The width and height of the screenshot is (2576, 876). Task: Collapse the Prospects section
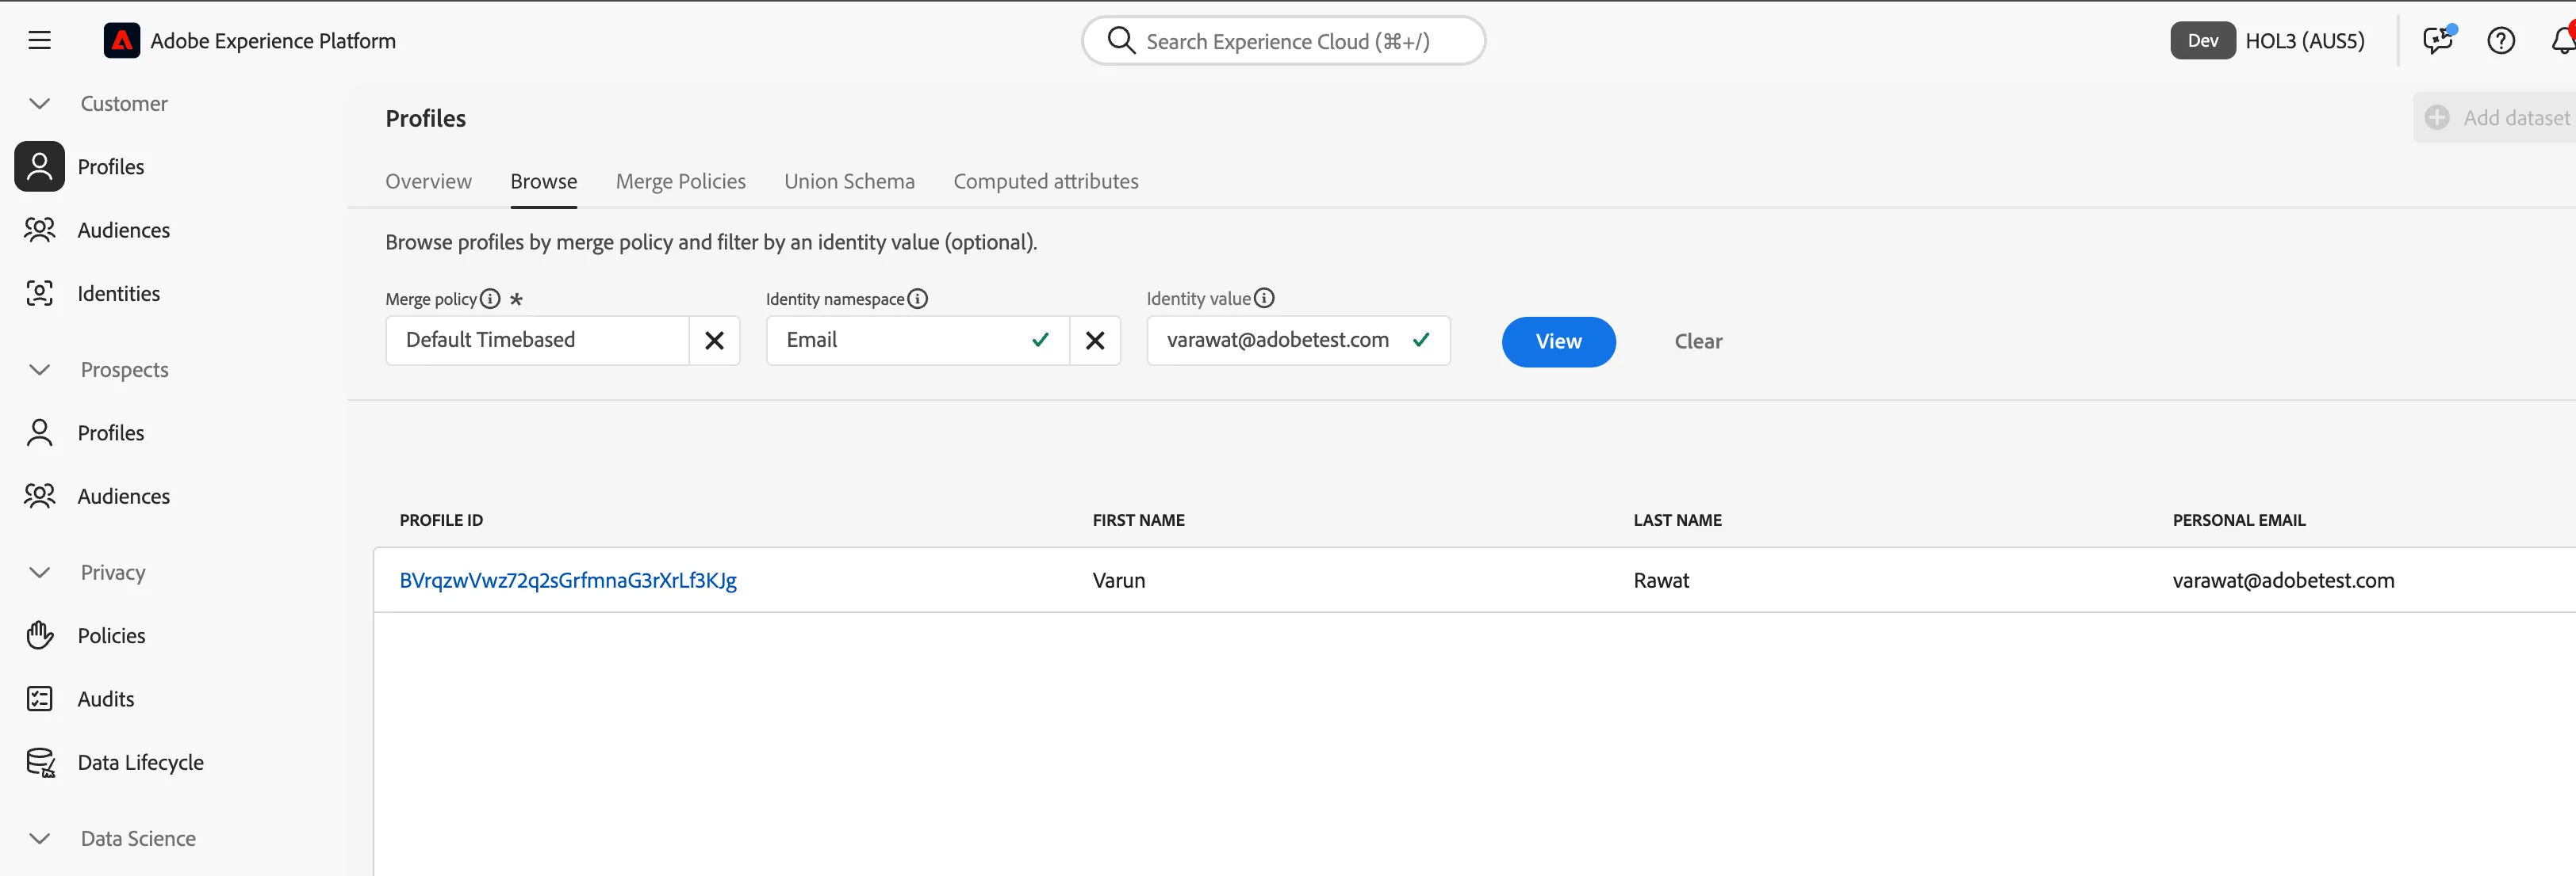39,370
